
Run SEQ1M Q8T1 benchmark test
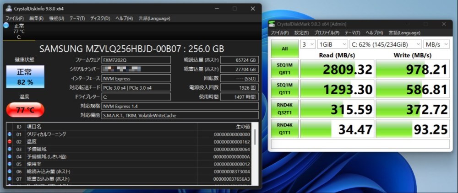pos(285,69)
